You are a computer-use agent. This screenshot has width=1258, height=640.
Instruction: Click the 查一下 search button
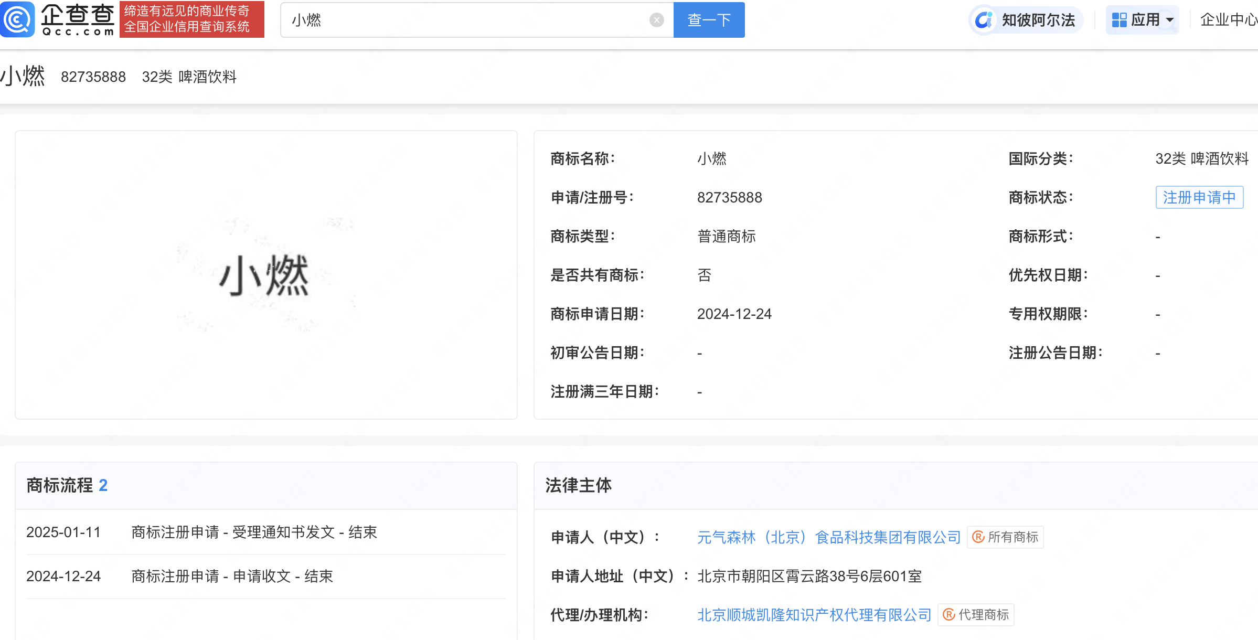coord(709,20)
